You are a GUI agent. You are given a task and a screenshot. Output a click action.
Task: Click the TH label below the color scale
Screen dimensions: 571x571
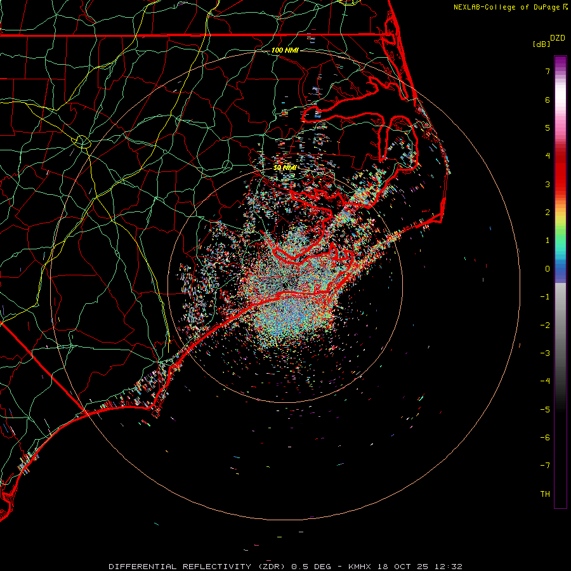(x=545, y=494)
